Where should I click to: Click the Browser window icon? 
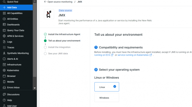pyautogui.click(x=4, y=76)
